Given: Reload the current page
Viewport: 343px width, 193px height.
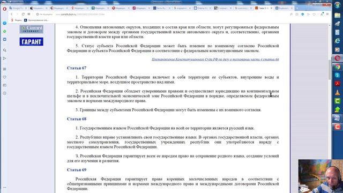Looking at the screenshot, I should coord(23,14).
